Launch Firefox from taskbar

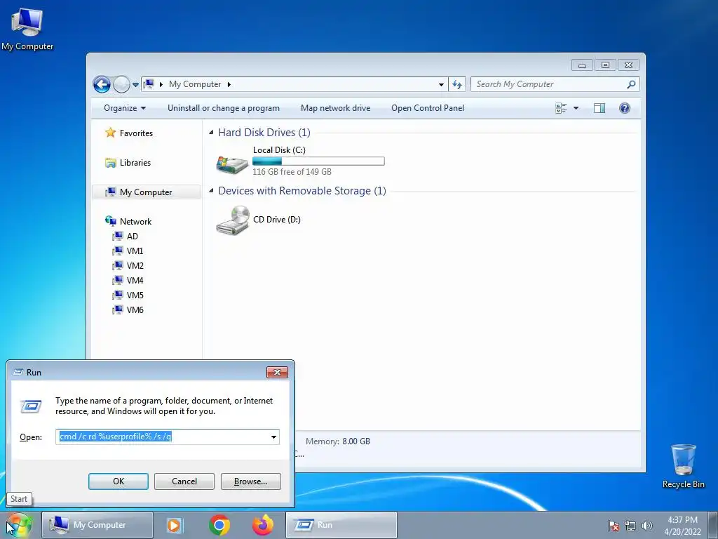[263, 525]
